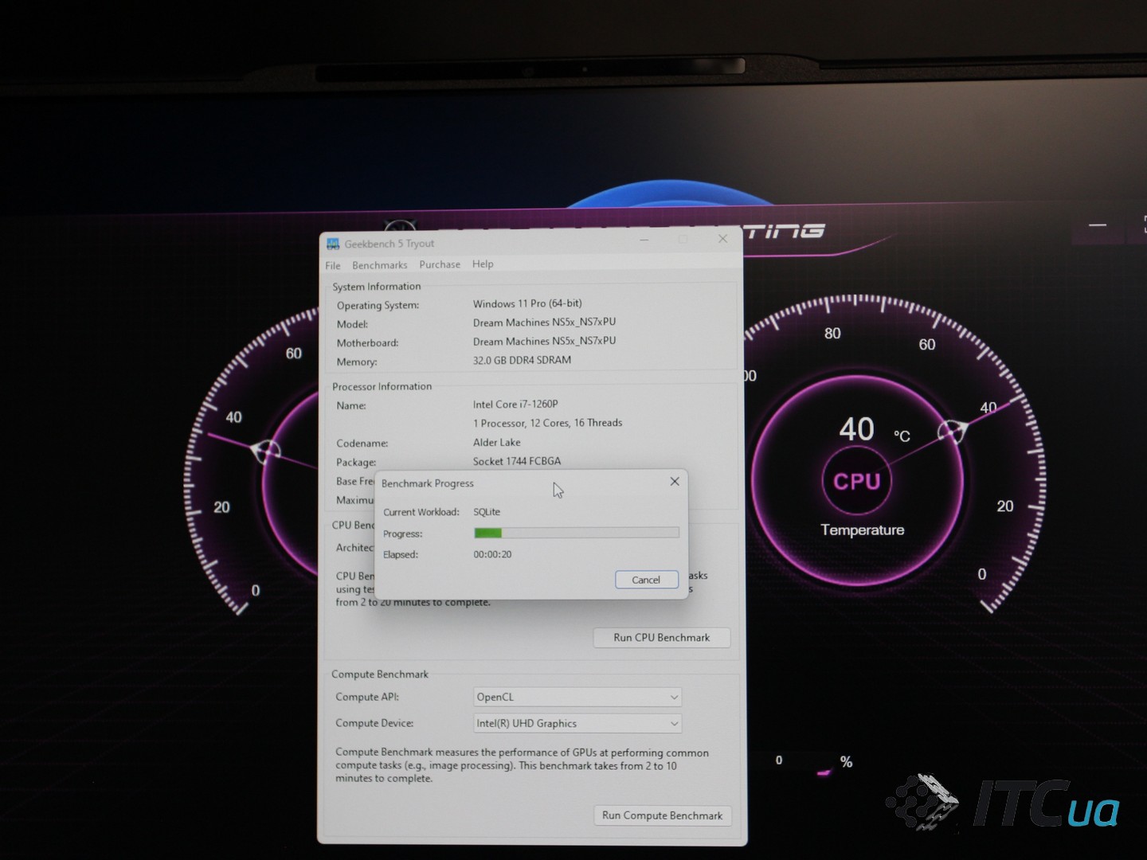This screenshot has width=1147, height=860.
Task: Cancel the running benchmark
Action: click(646, 580)
